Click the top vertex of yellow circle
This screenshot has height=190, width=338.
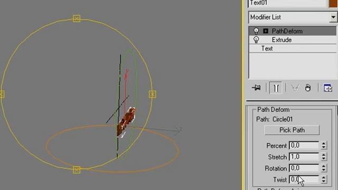[x=77, y=18]
